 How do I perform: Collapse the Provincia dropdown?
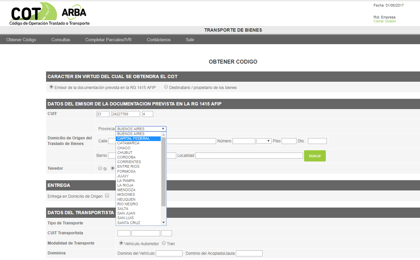141,129
